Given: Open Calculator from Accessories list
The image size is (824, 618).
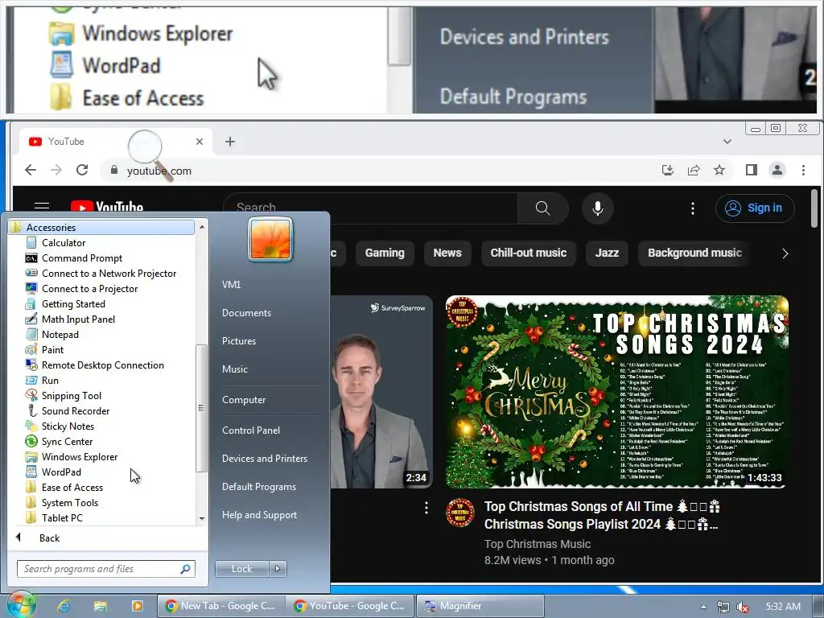Looking at the screenshot, I should tap(63, 243).
